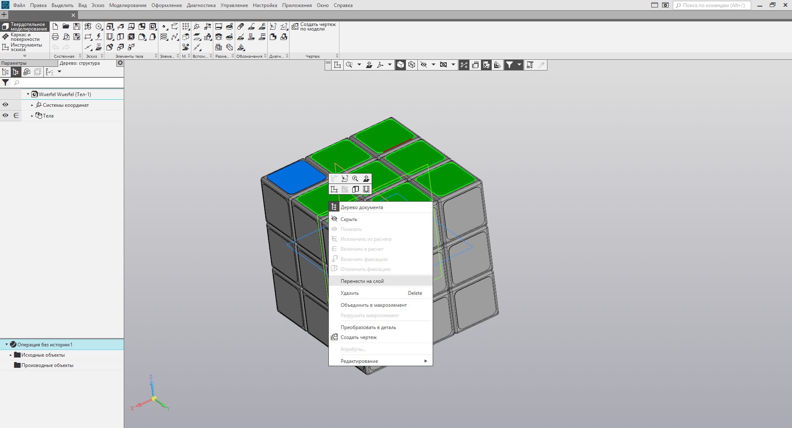This screenshot has height=428, width=792.
Task: Click the Point icon in the Элеме... group
Action: click(164, 26)
